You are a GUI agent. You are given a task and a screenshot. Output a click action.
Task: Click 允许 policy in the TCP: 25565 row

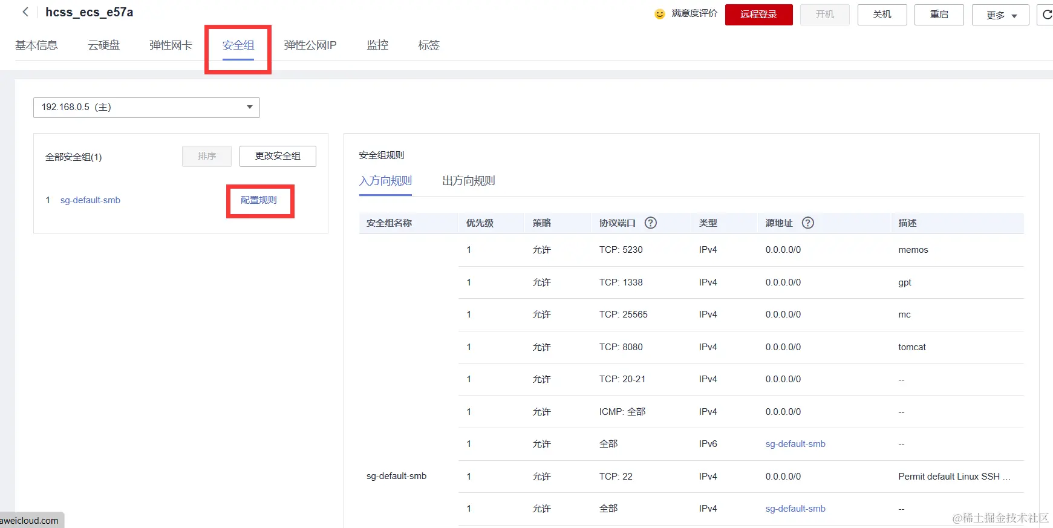(542, 315)
